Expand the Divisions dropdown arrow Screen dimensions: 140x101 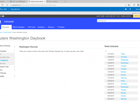[x=55, y=27]
